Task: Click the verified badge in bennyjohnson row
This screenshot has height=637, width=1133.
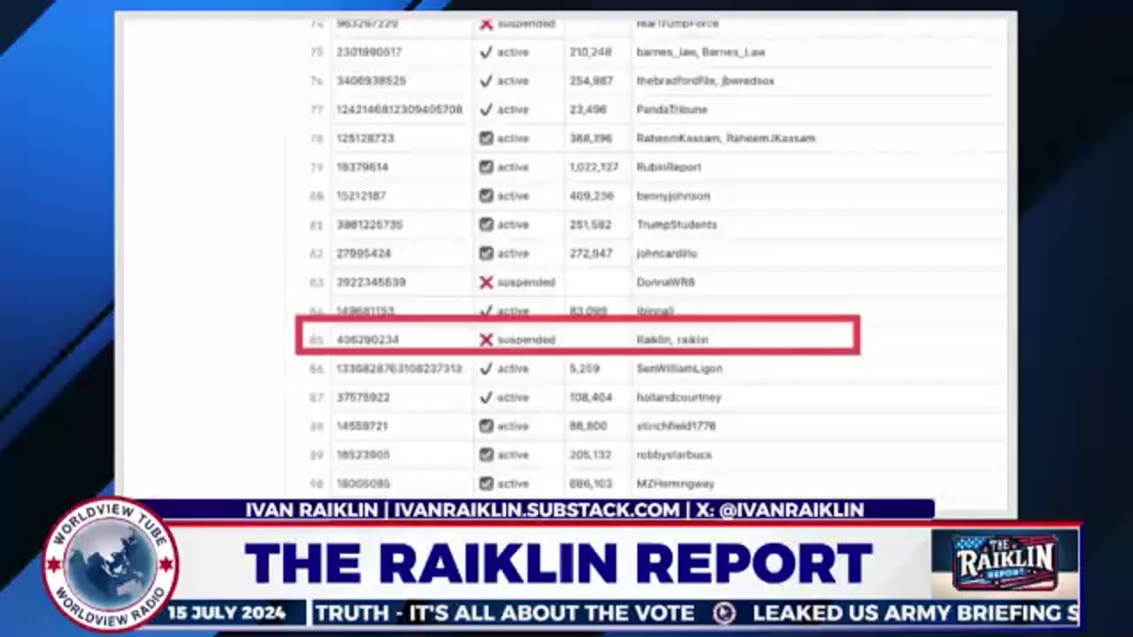Action: click(486, 196)
